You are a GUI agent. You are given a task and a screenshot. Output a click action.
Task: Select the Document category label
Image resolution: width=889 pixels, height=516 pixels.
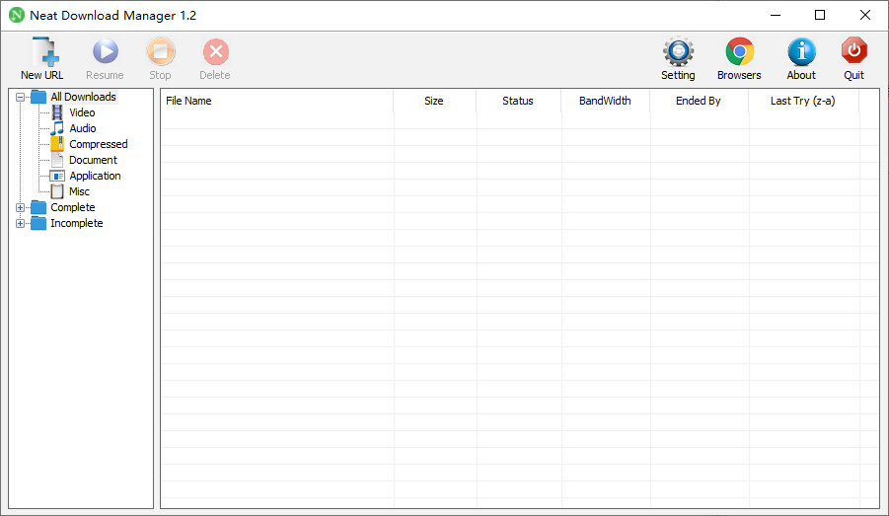click(93, 160)
